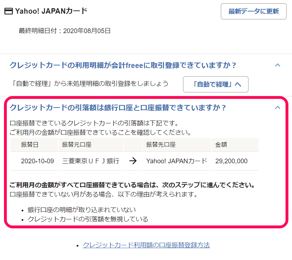Select the cell 三菱東京ＵＦＪ銀行

[x=91, y=161]
